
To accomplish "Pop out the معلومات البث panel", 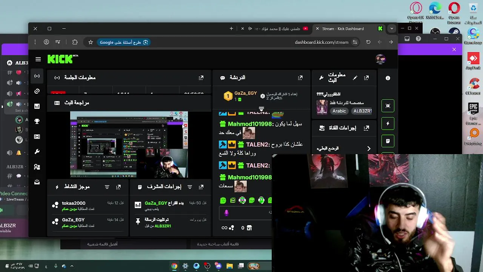I will coord(366,78).
